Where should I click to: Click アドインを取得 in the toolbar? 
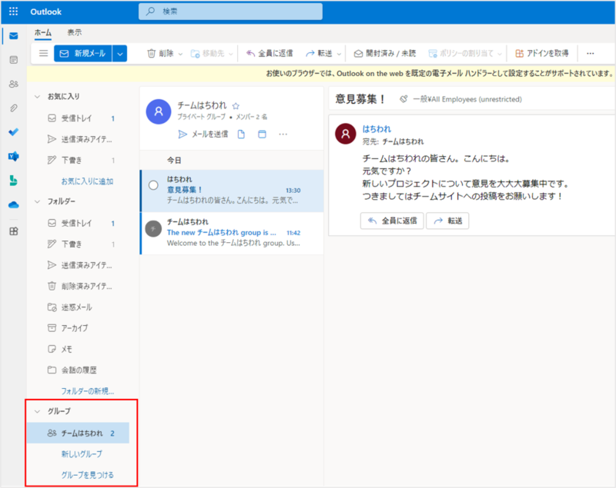point(542,54)
